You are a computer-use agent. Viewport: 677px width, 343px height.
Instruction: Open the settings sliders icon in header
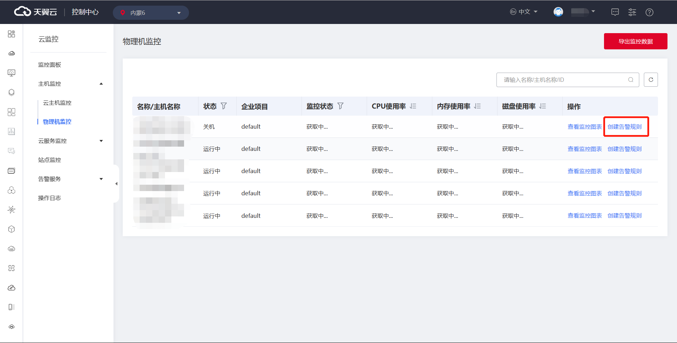[x=632, y=12]
